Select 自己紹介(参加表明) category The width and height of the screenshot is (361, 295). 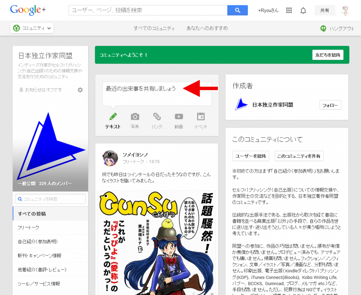pos(50,242)
